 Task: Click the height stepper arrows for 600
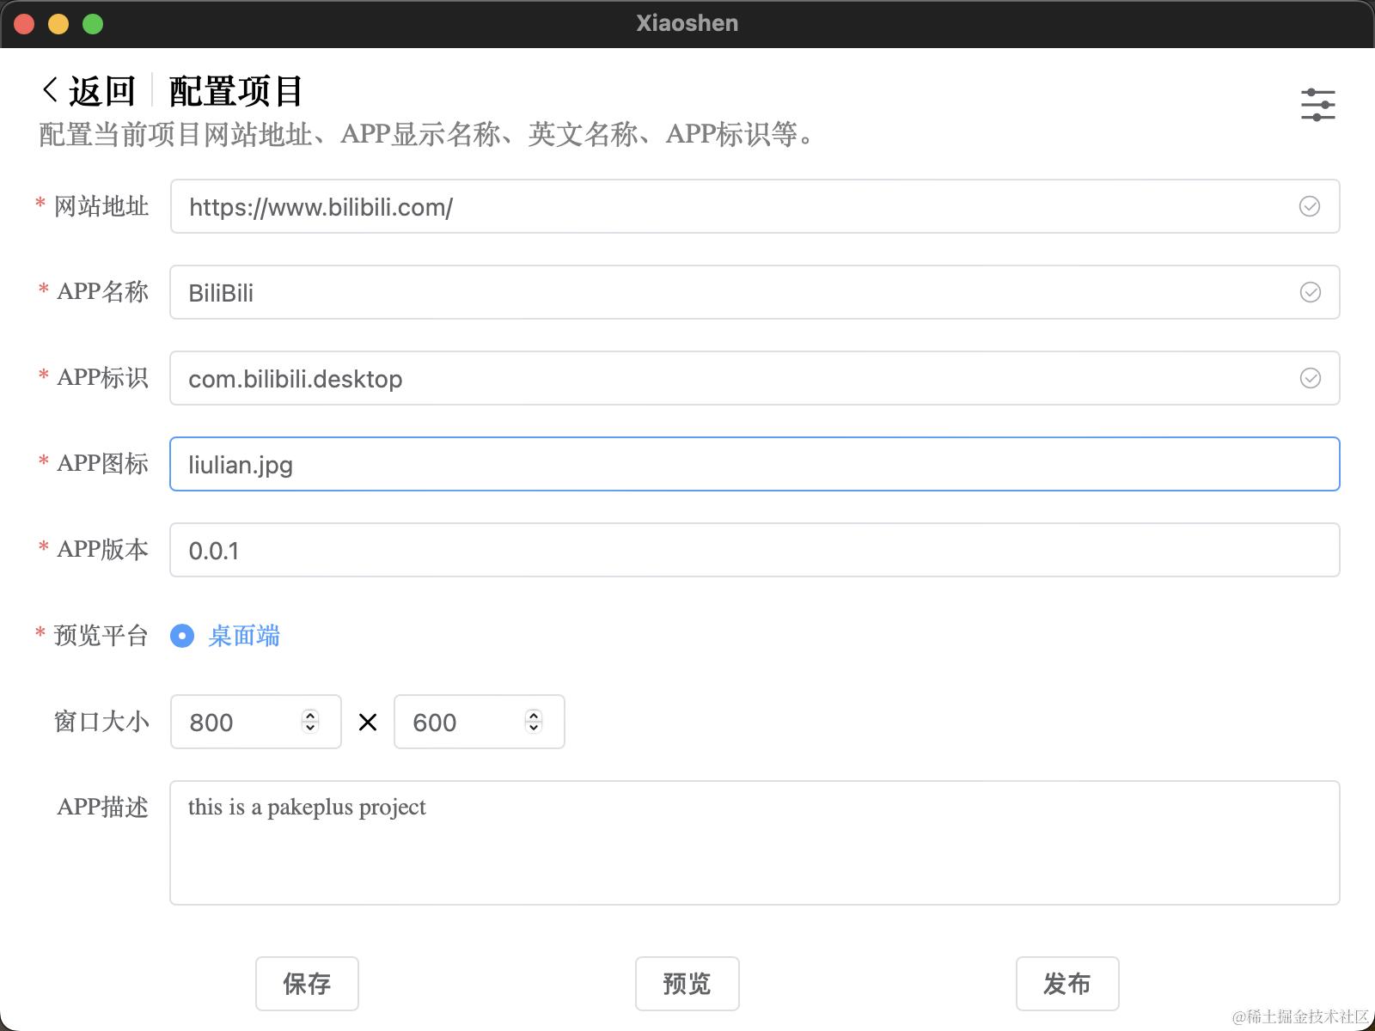pos(534,722)
